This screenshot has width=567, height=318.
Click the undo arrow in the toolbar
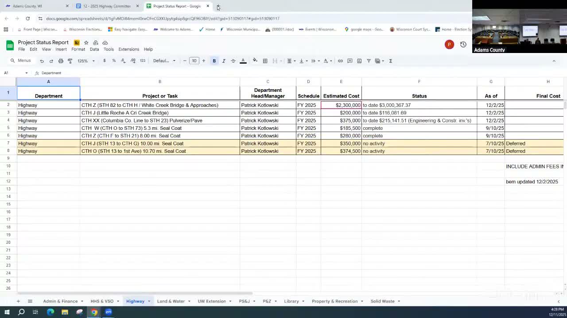42,61
